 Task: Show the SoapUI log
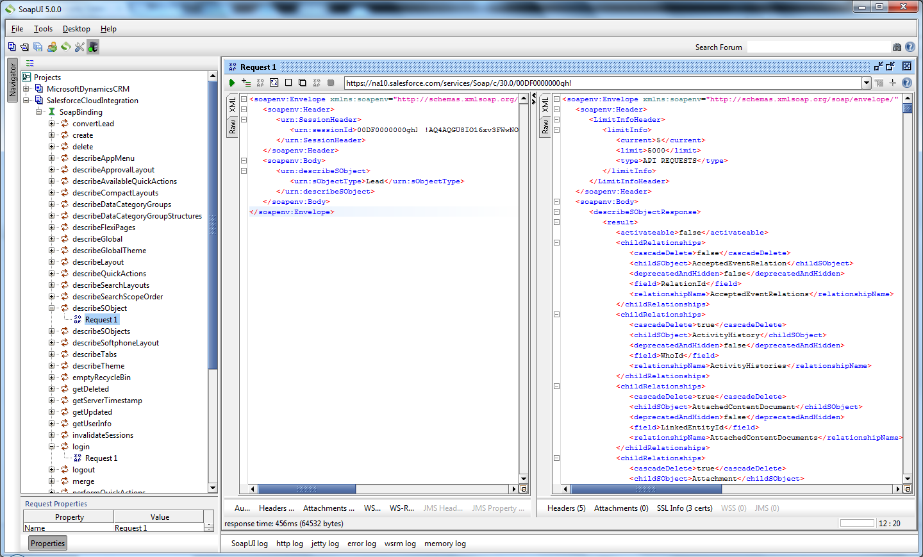(x=249, y=544)
